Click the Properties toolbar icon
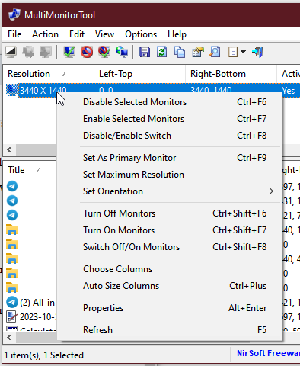300x366 pixels. (198, 52)
